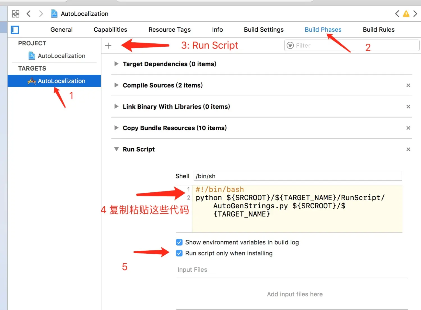Remove the Compile Sources phase

tap(408, 85)
